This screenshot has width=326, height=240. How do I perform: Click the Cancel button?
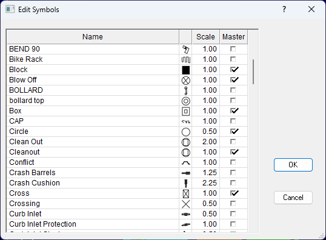(x=293, y=198)
